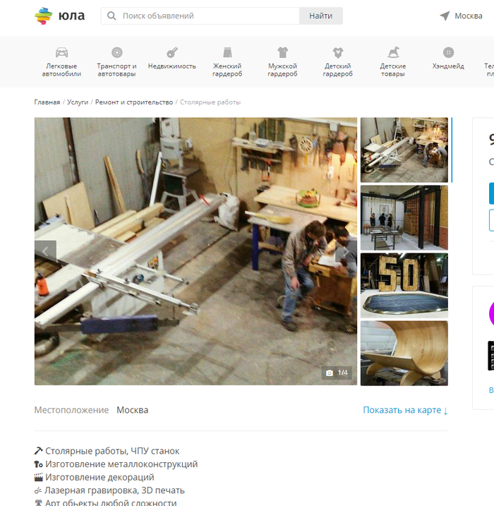The image size is (494, 506).
Task: Click the Юла logo icon
Action: point(44,16)
